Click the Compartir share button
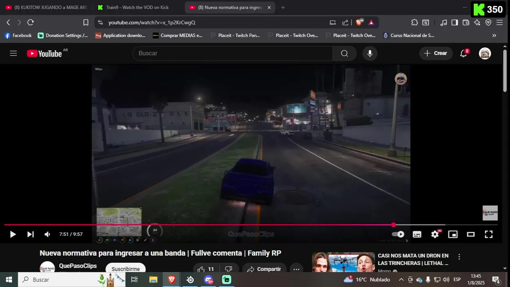510x287 pixels. pyautogui.click(x=264, y=269)
